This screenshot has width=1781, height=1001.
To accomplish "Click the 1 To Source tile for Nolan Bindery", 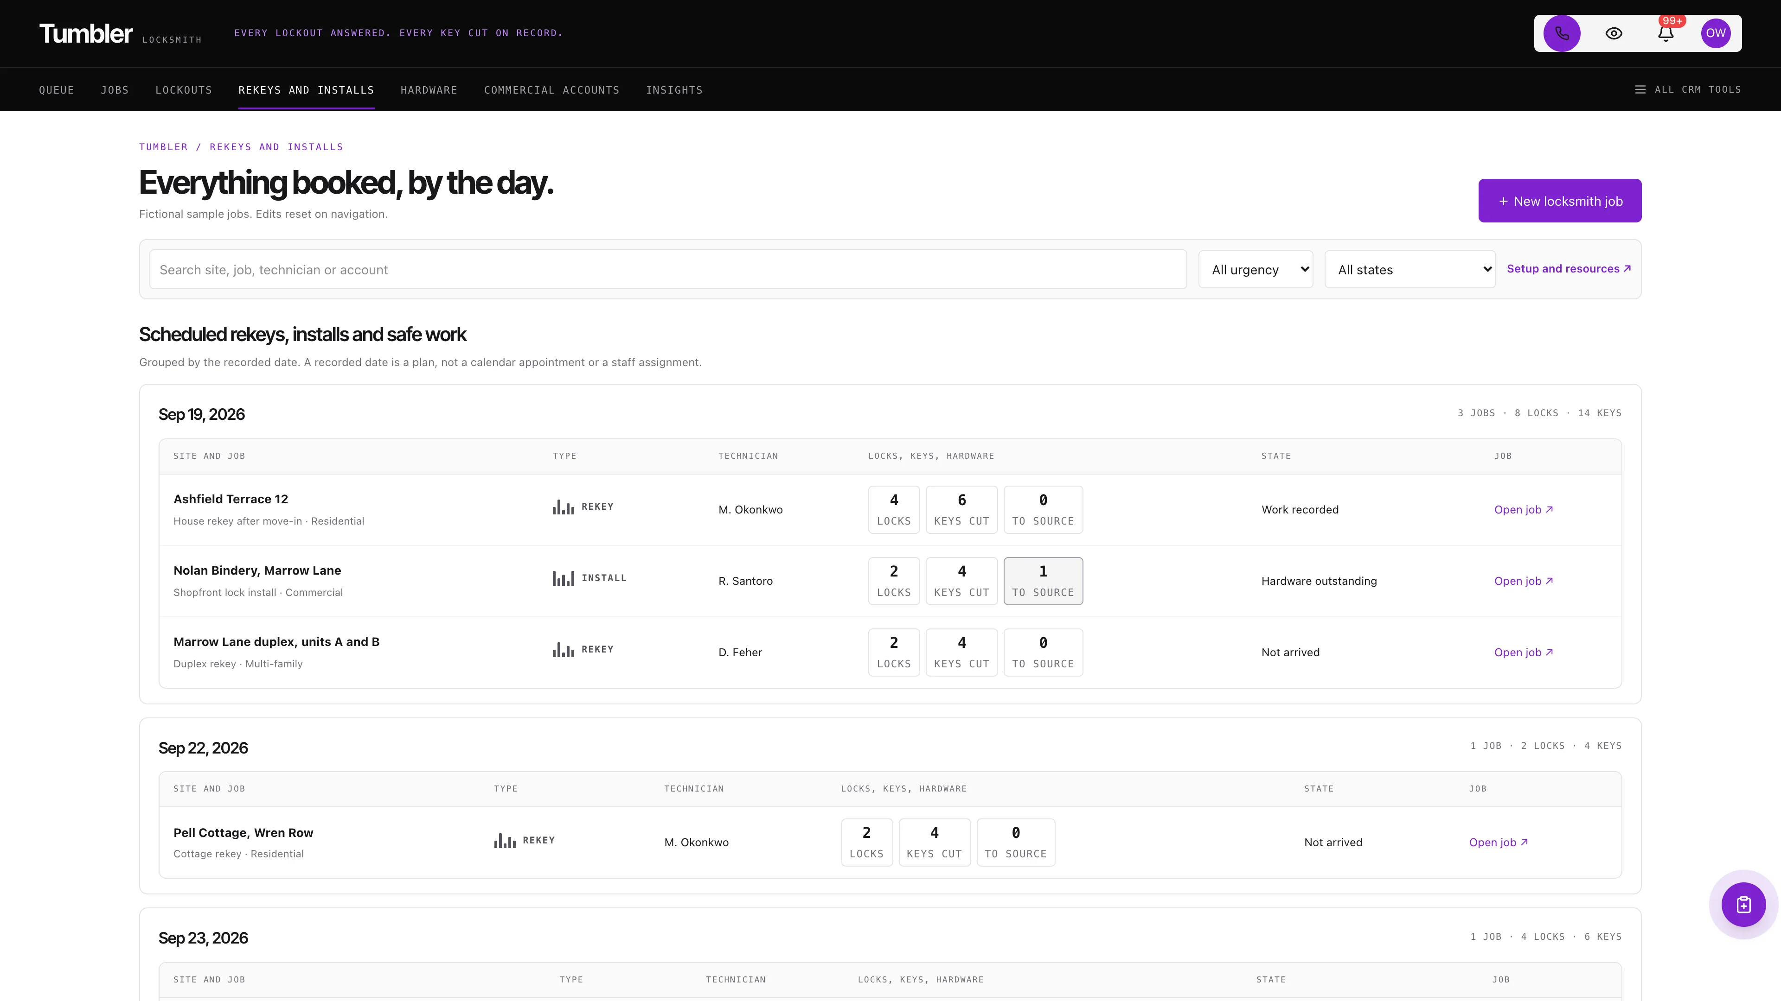I will click(1043, 581).
